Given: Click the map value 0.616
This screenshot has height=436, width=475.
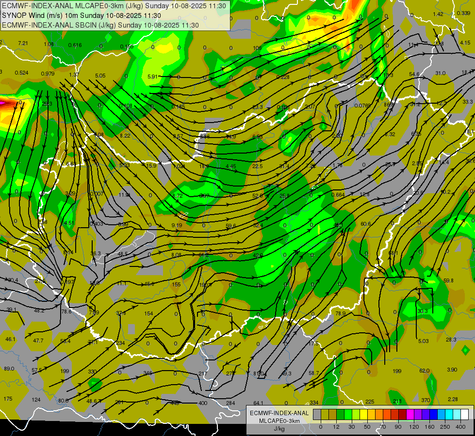Looking at the screenshot, I should pyautogui.click(x=75, y=45).
